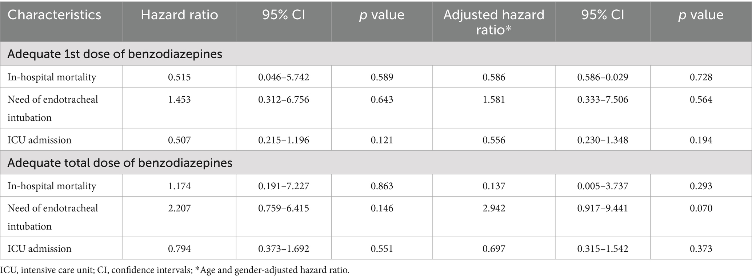752x279 pixels.
Task: Click adjusted hazard ratio 2.942
Action: pos(494,208)
